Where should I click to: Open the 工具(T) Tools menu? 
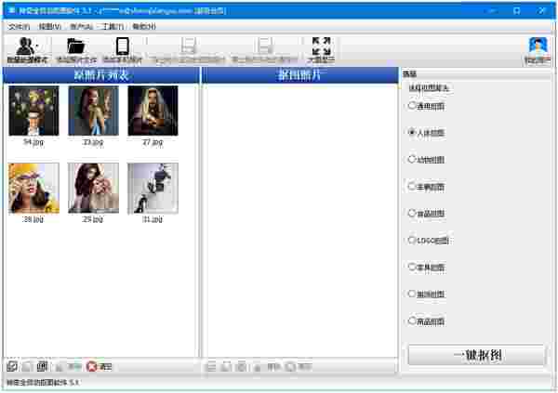tap(113, 27)
